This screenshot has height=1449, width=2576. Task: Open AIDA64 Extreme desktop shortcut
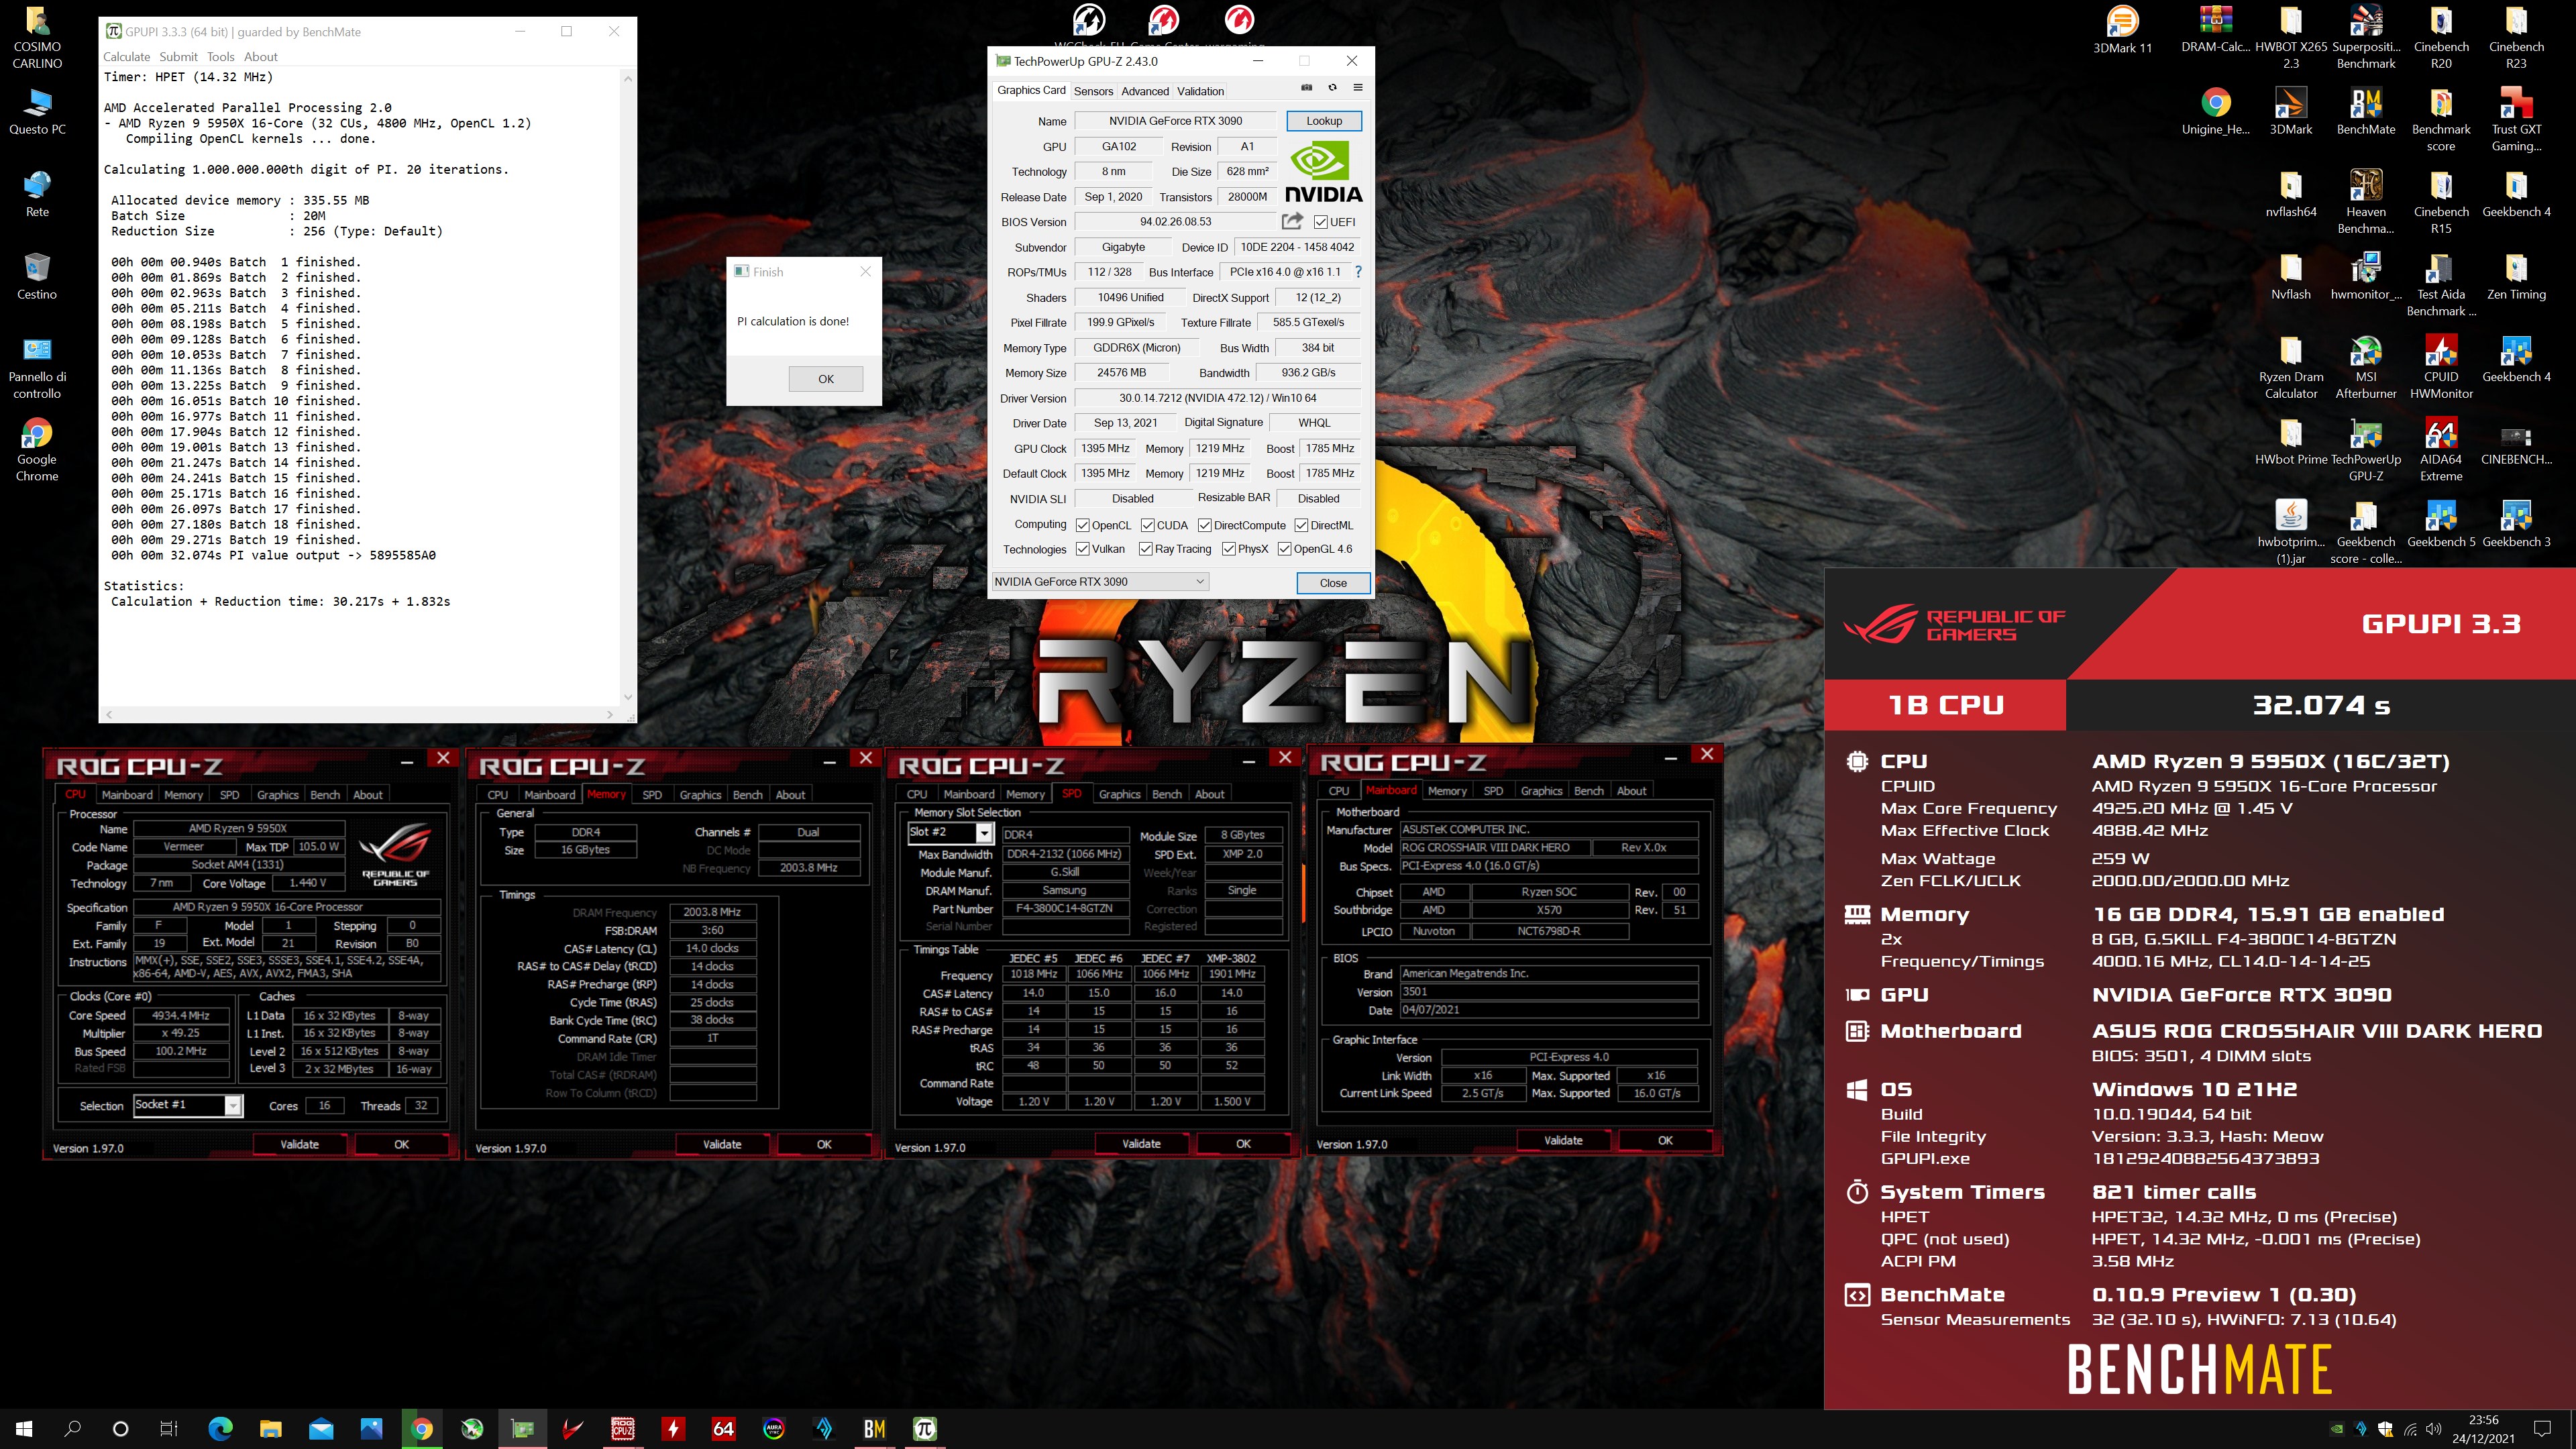tap(2441, 450)
